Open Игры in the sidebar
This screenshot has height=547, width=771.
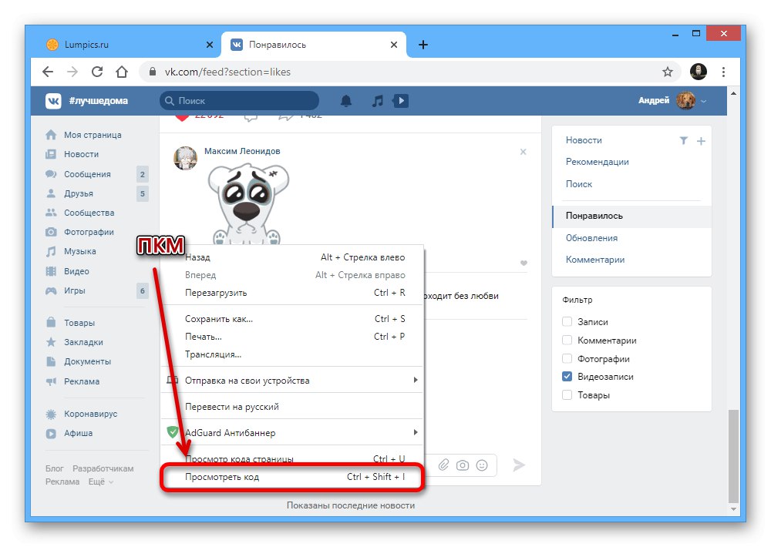[74, 290]
